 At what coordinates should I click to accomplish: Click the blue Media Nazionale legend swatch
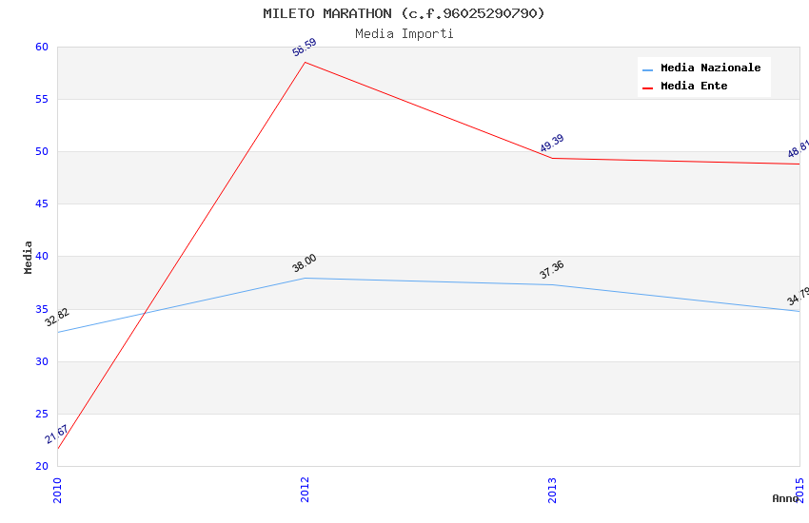[x=647, y=69]
